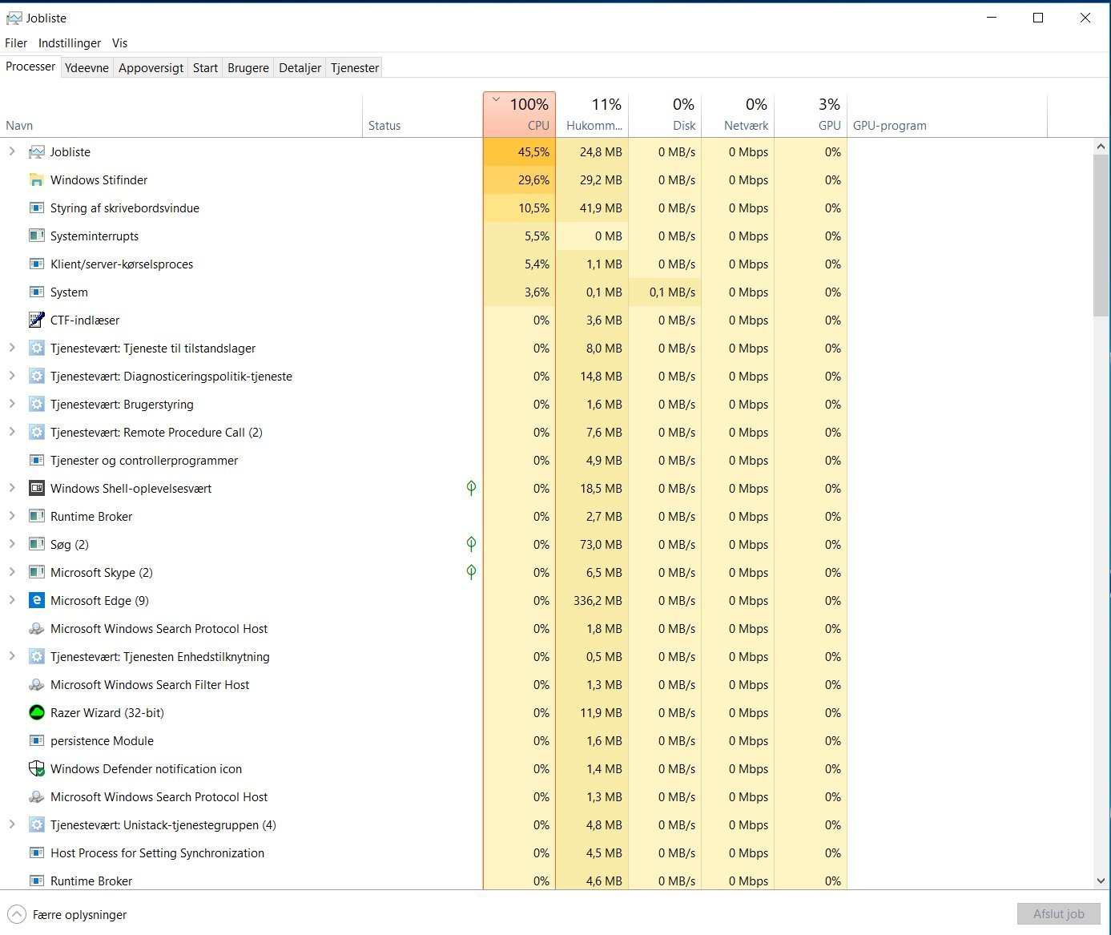
Task: Sort by the CPU column header
Action: tap(519, 115)
